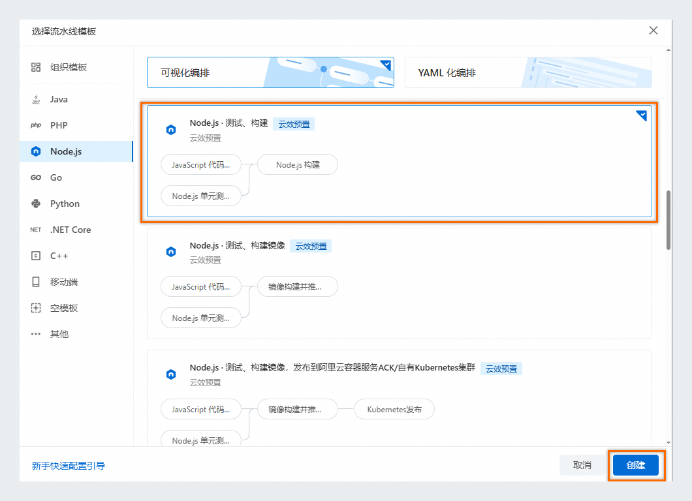Click JavaScript 代码 stage in second template
The height and width of the screenshot is (501, 692).
pyautogui.click(x=201, y=286)
